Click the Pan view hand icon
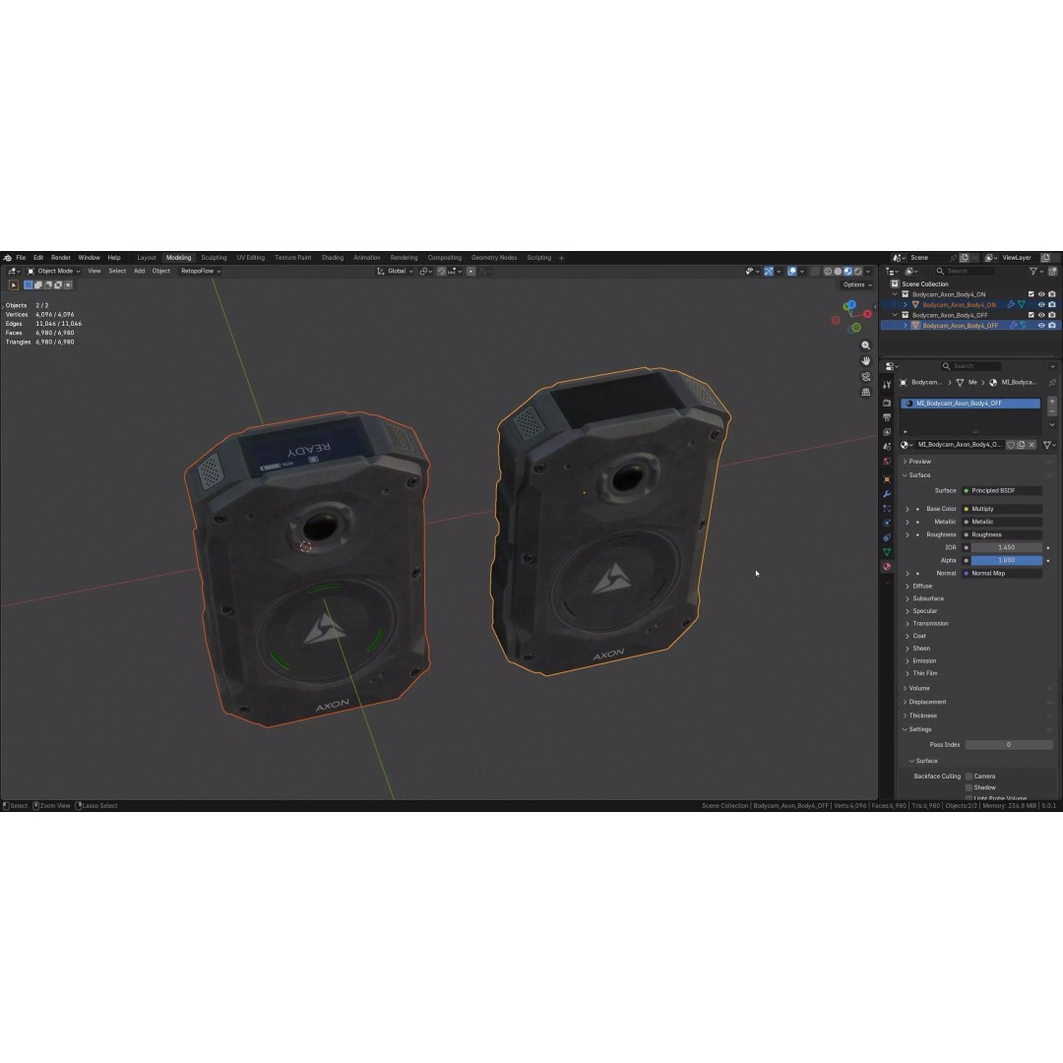The height and width of the screenshot is (1063, 1063). tap(866, 361)
